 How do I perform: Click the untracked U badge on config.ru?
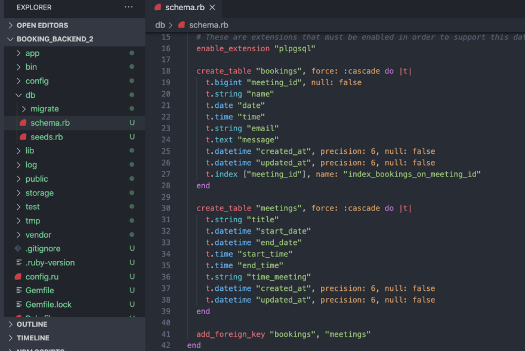point(132,277)
